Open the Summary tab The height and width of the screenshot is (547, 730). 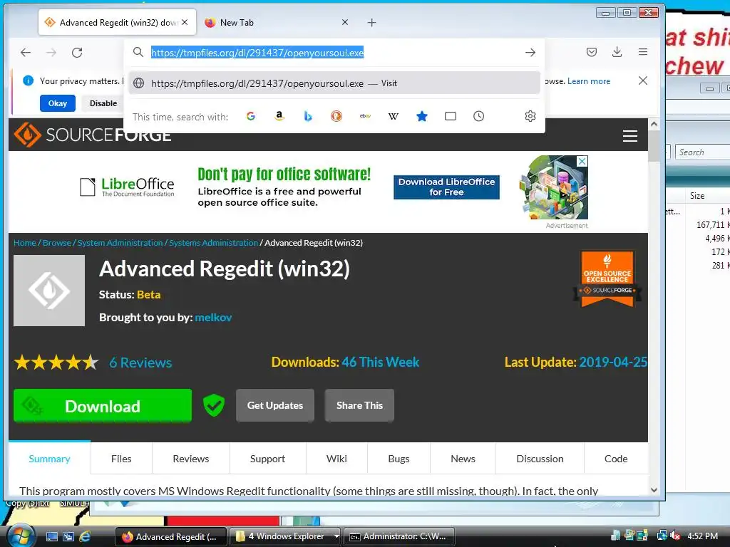pos(49,459)
